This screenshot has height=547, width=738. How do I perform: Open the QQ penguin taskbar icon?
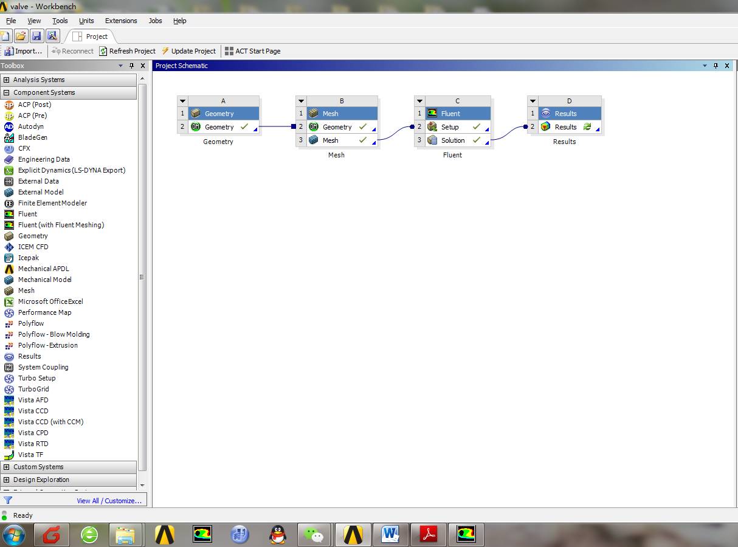pyautogui.click(x=278, y=535)
